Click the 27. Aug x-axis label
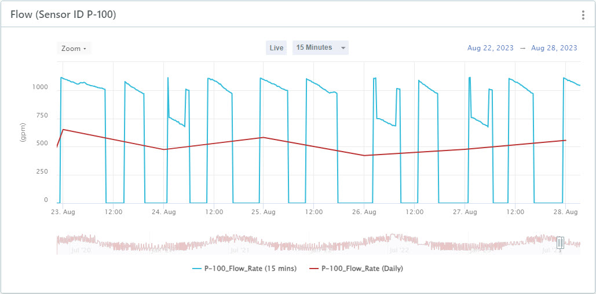Viewport: 596px width, 294px height. [x=465, y=212]
